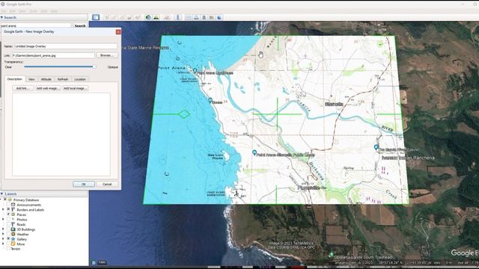Click the Add Placemark toolbar icon

pyautogui.click(x=107, y=17)
